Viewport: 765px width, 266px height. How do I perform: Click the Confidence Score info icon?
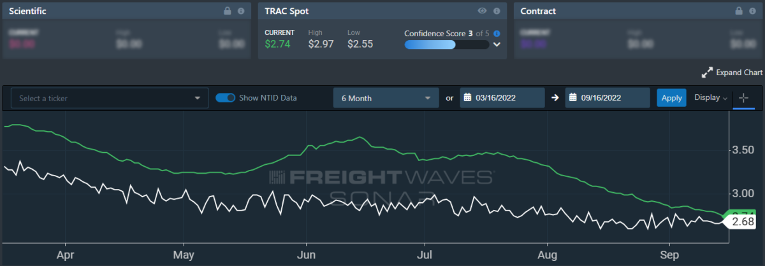(x=497, y=33)
